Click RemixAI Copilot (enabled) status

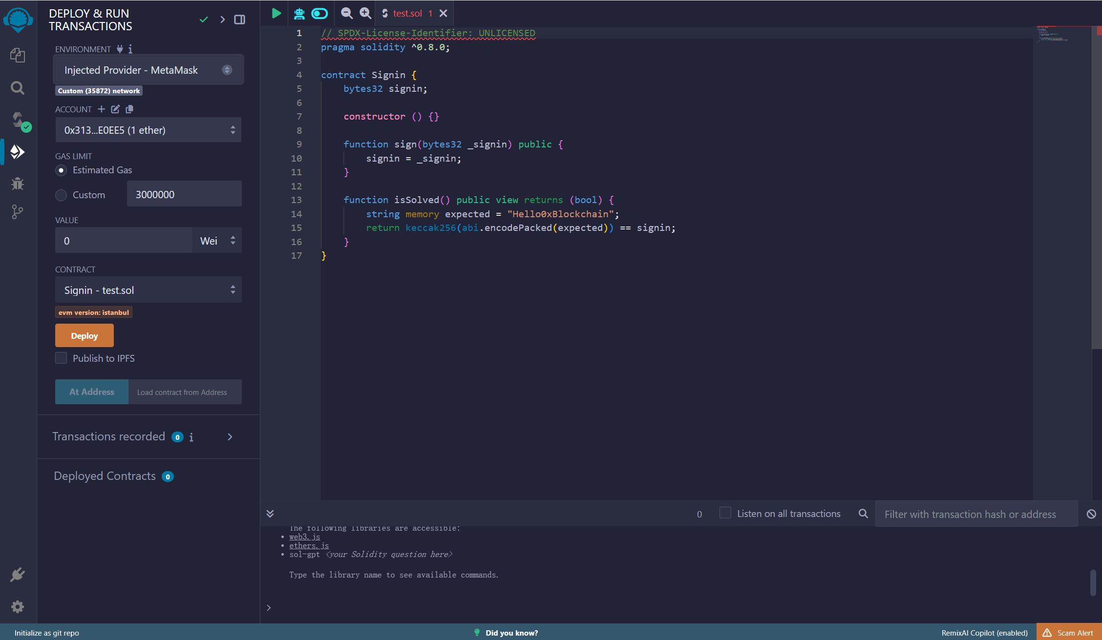984,633
